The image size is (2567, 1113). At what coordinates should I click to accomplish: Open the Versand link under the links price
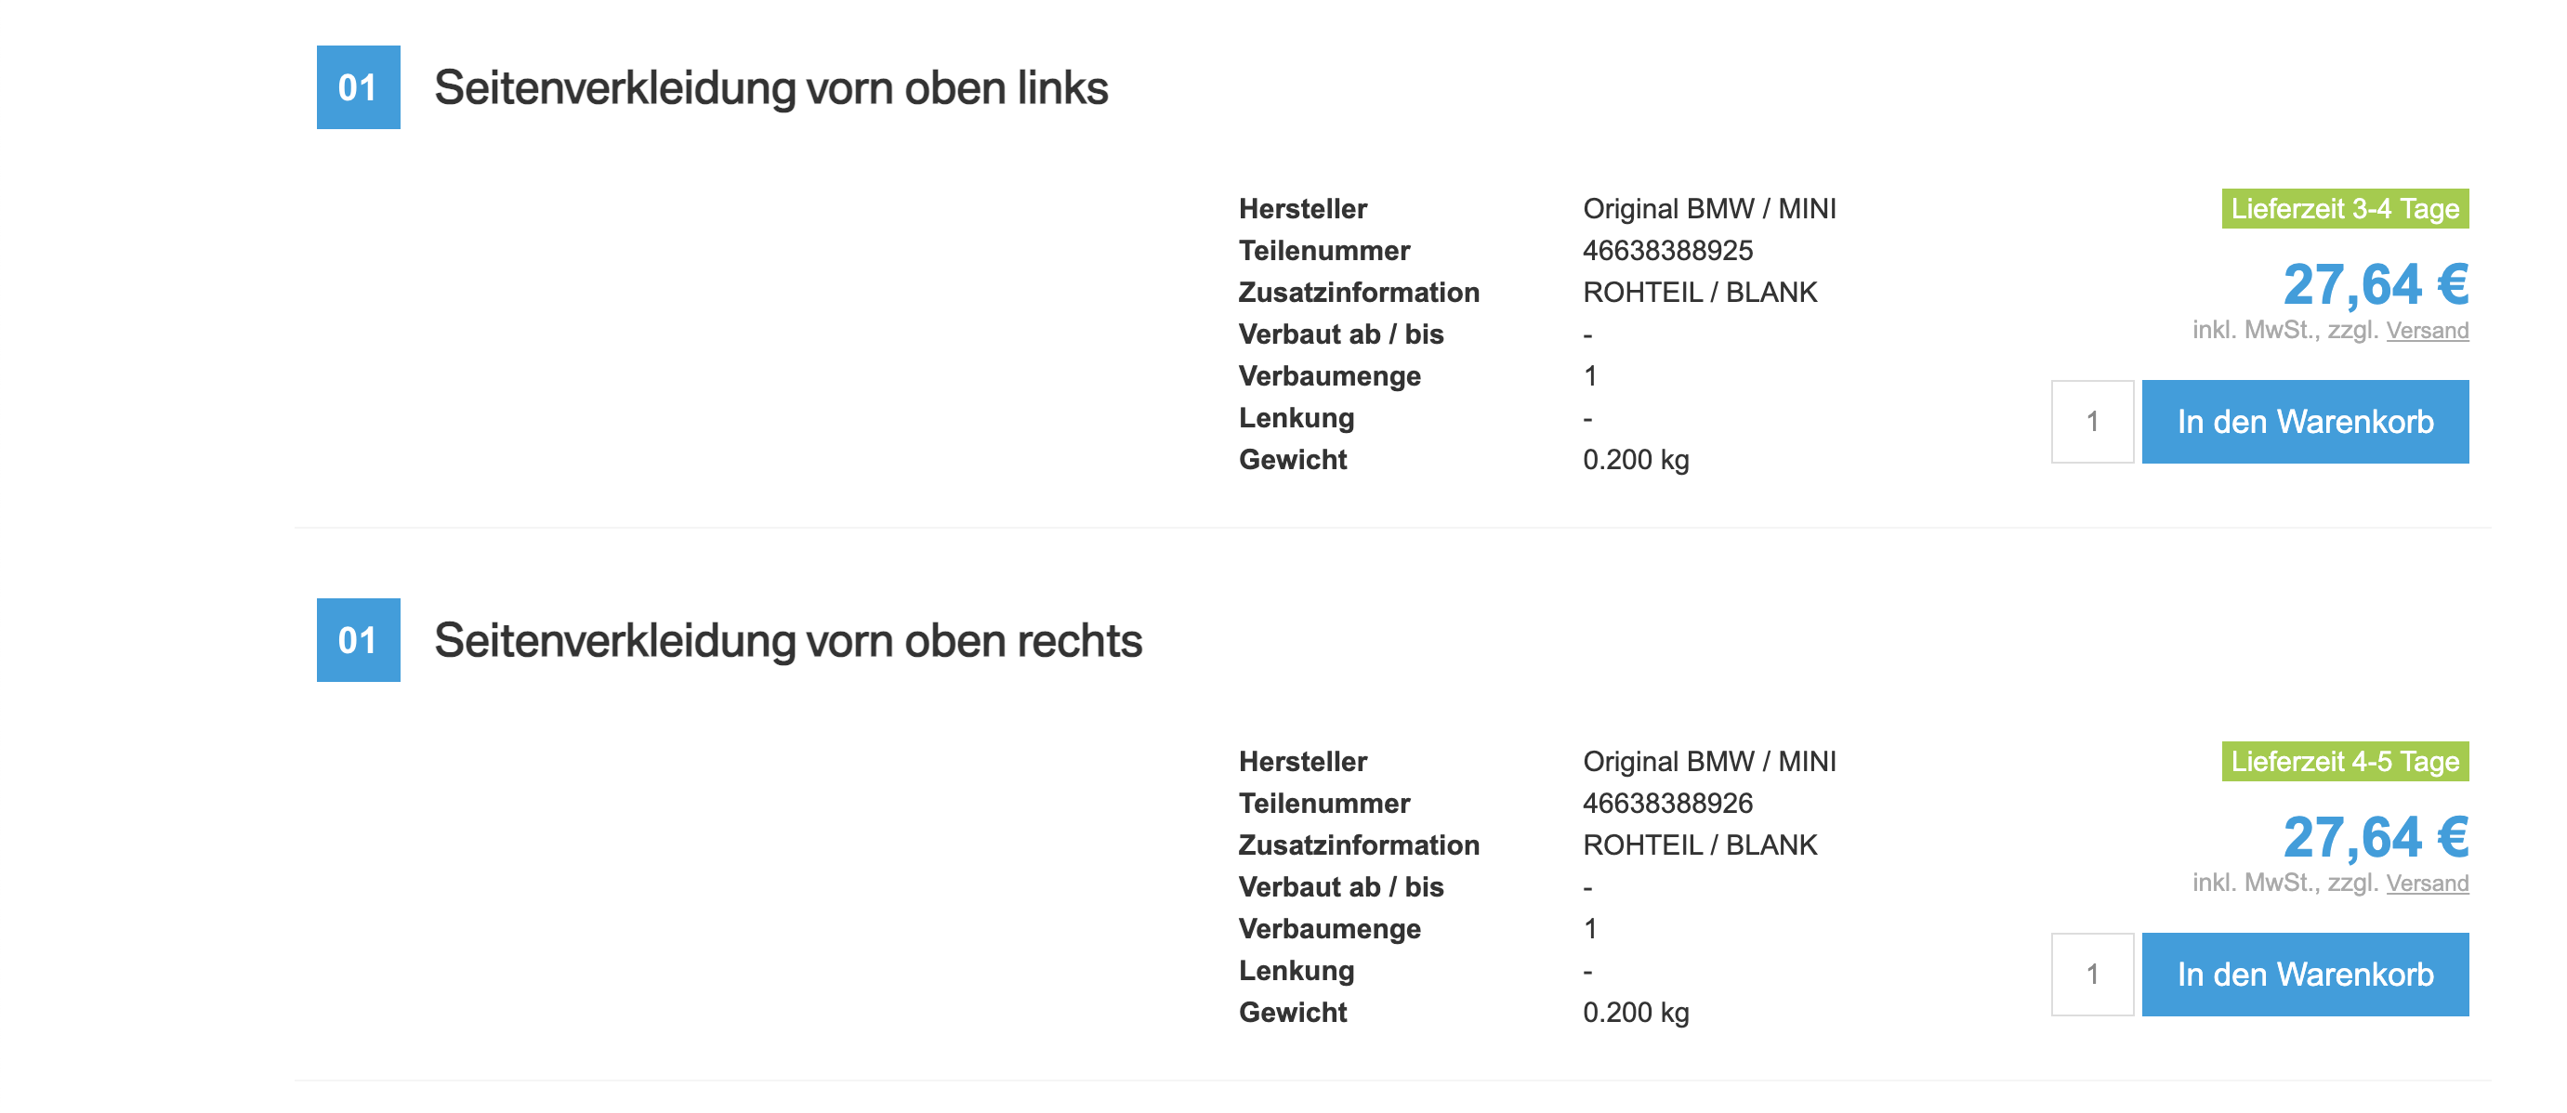point(2427,331)
